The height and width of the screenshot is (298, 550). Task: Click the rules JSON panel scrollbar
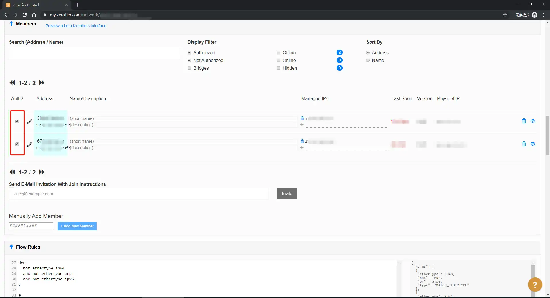pos(533,282)
